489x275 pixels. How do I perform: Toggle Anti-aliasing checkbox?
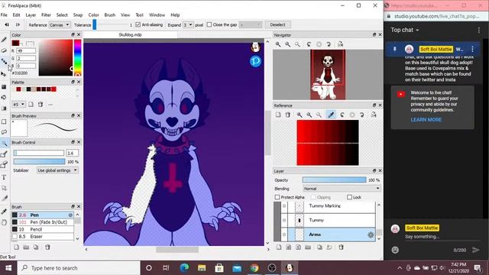(138, 24)
